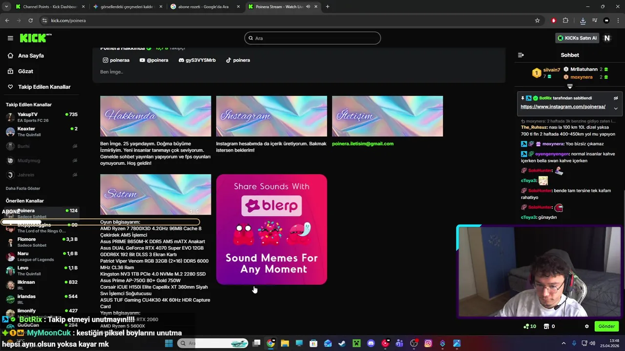This screenshot has height=351, width=625.
Task: Open Discord from taskbar
Action: click(x=371, y=343)
